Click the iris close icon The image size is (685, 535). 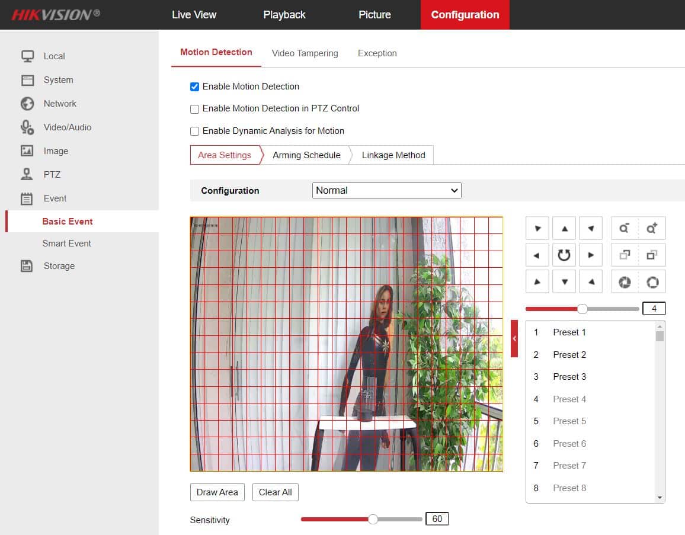point(625,282)
